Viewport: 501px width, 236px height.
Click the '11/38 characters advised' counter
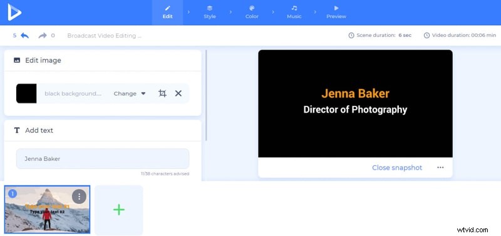click(165, 174)
